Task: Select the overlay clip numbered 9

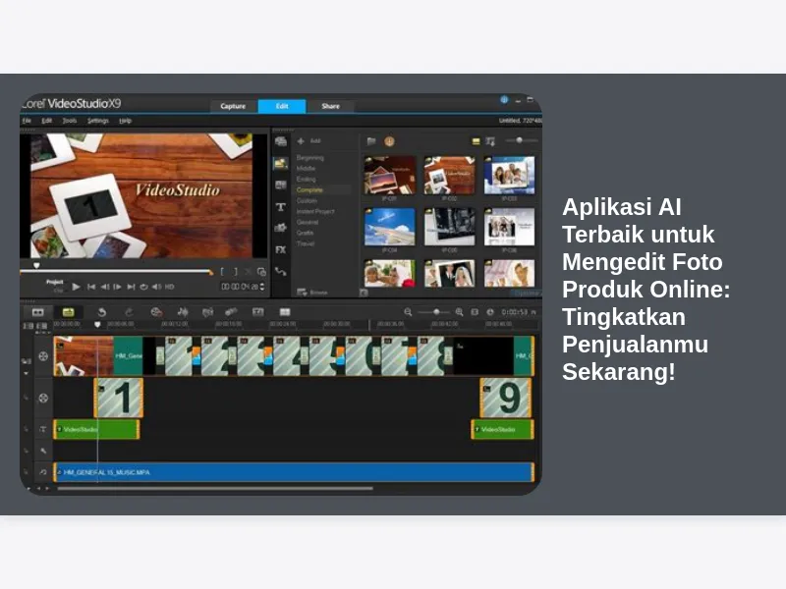Action: (x=506, y=399)
